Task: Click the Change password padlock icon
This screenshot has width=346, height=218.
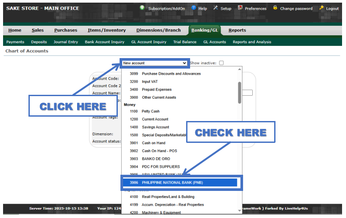Action: tap(275, 8)
